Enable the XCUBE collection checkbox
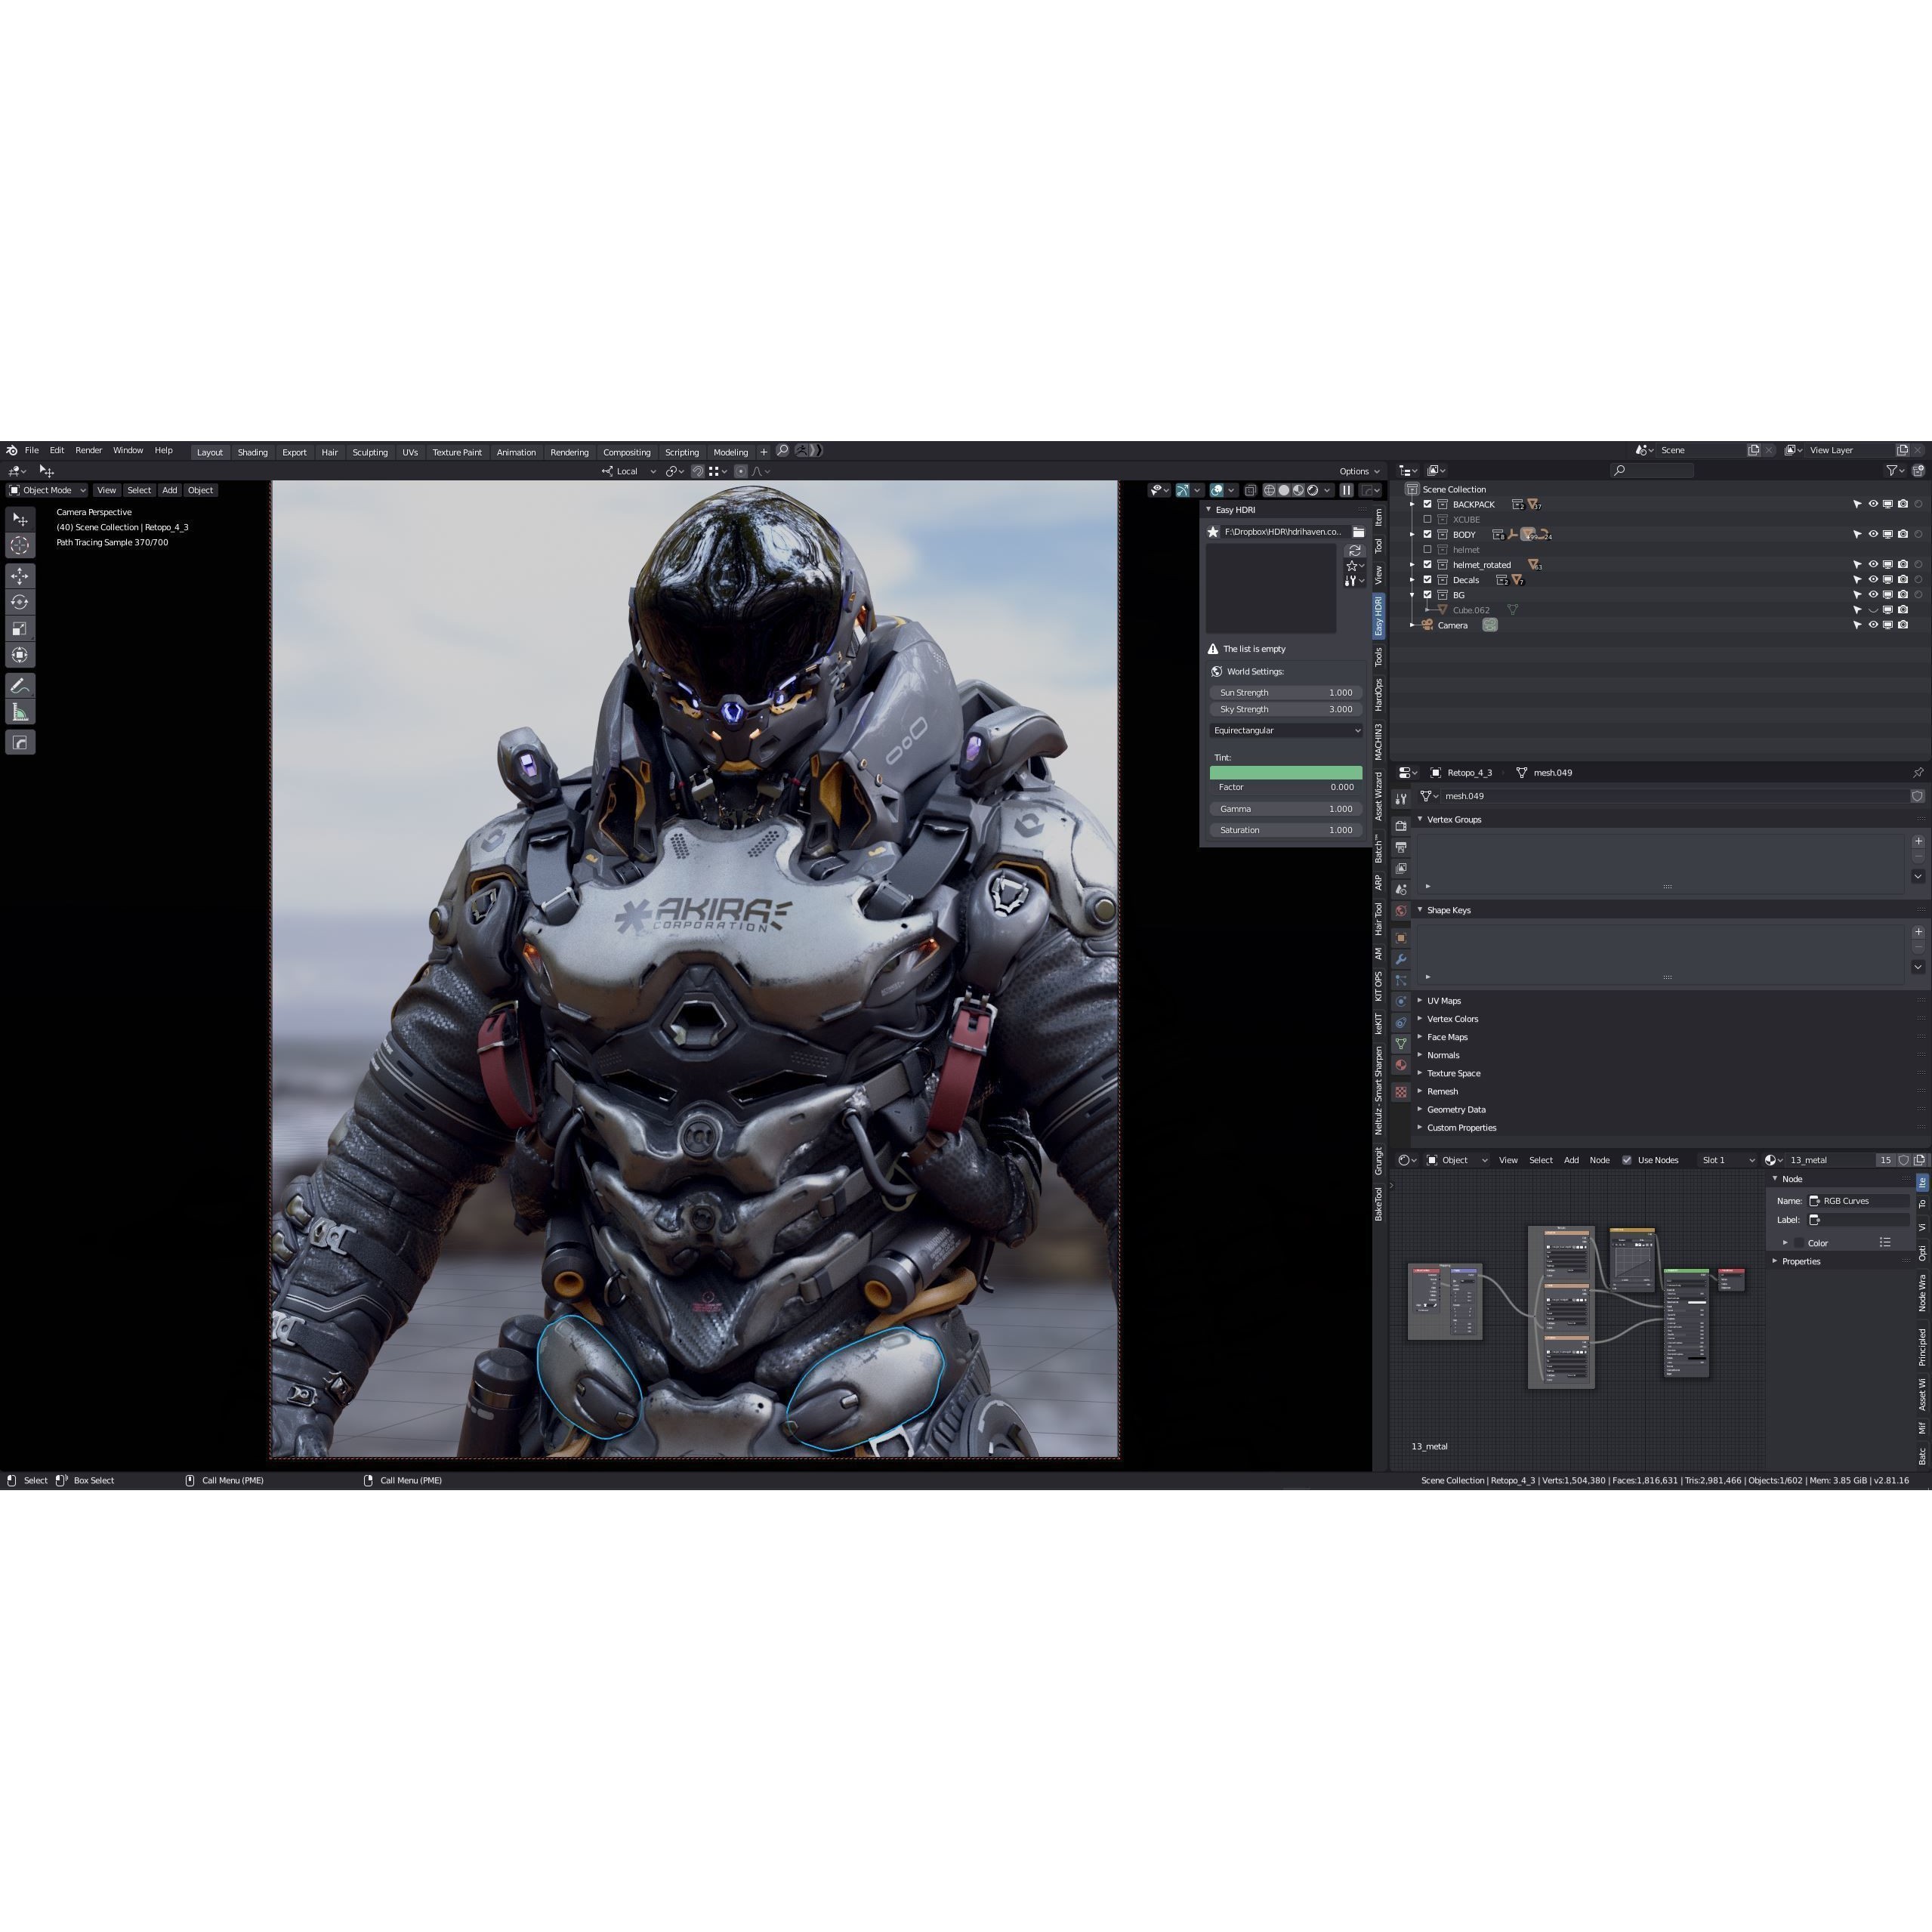 1428,520
